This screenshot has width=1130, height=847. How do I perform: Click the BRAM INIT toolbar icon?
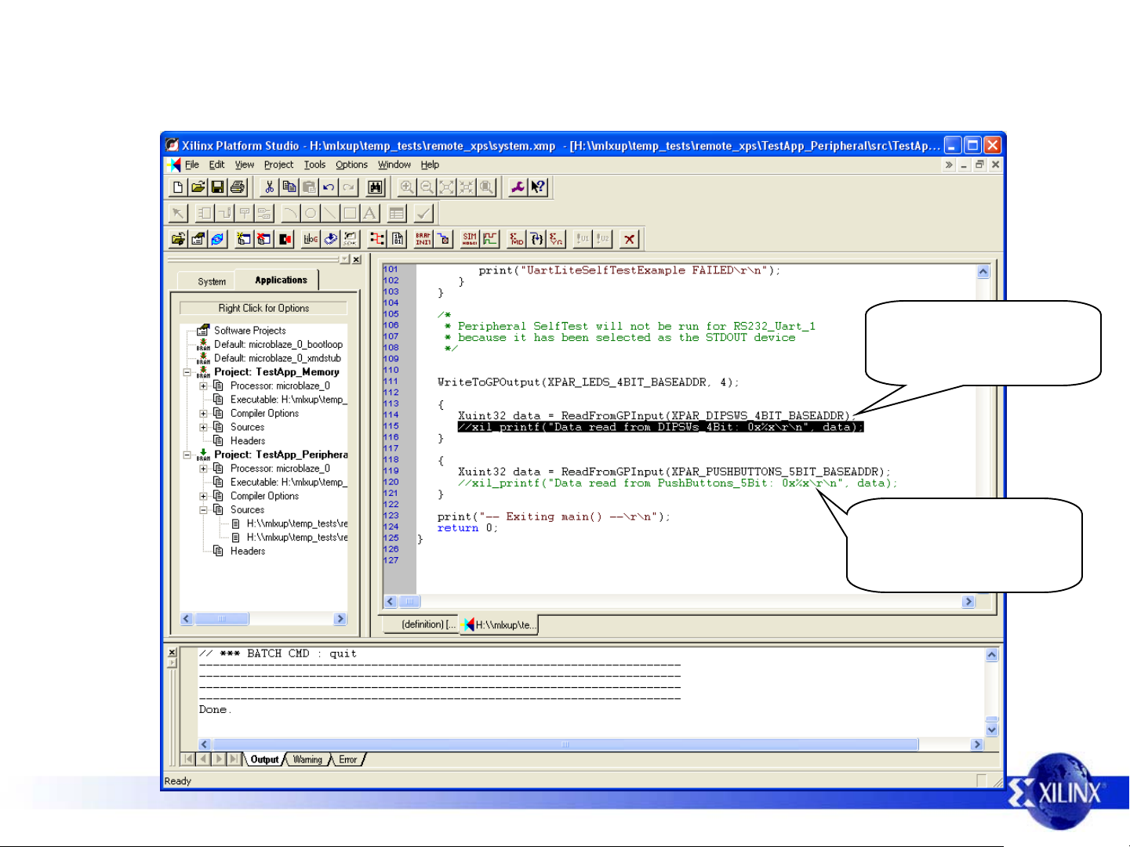point(423,239)
